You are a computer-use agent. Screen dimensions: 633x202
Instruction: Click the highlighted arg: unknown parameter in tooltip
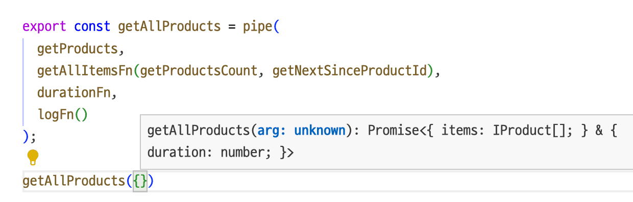click(x=301, y=130)
